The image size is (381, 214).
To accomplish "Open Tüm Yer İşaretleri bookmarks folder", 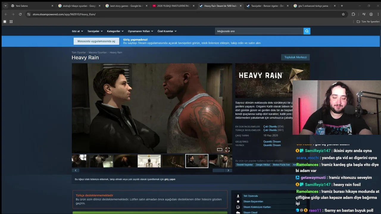I will [x=368, y=22].
